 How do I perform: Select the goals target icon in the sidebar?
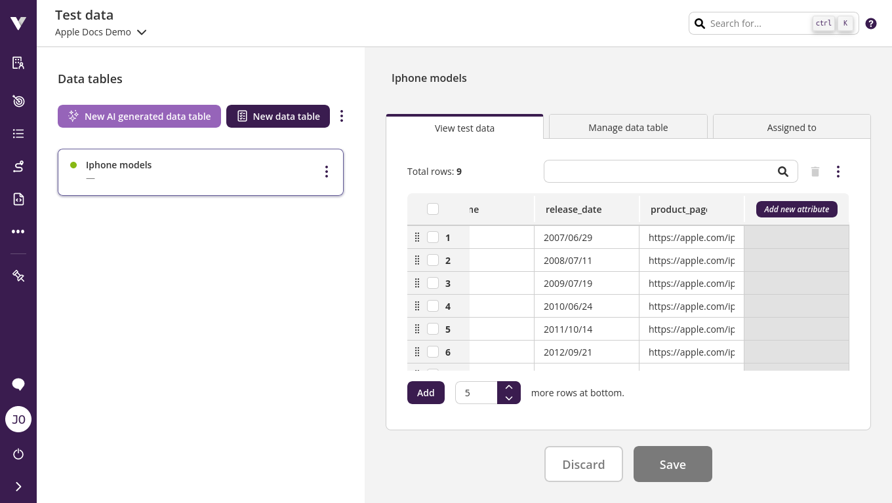(18, 102)
